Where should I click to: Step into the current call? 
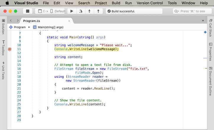pos(89,11)
